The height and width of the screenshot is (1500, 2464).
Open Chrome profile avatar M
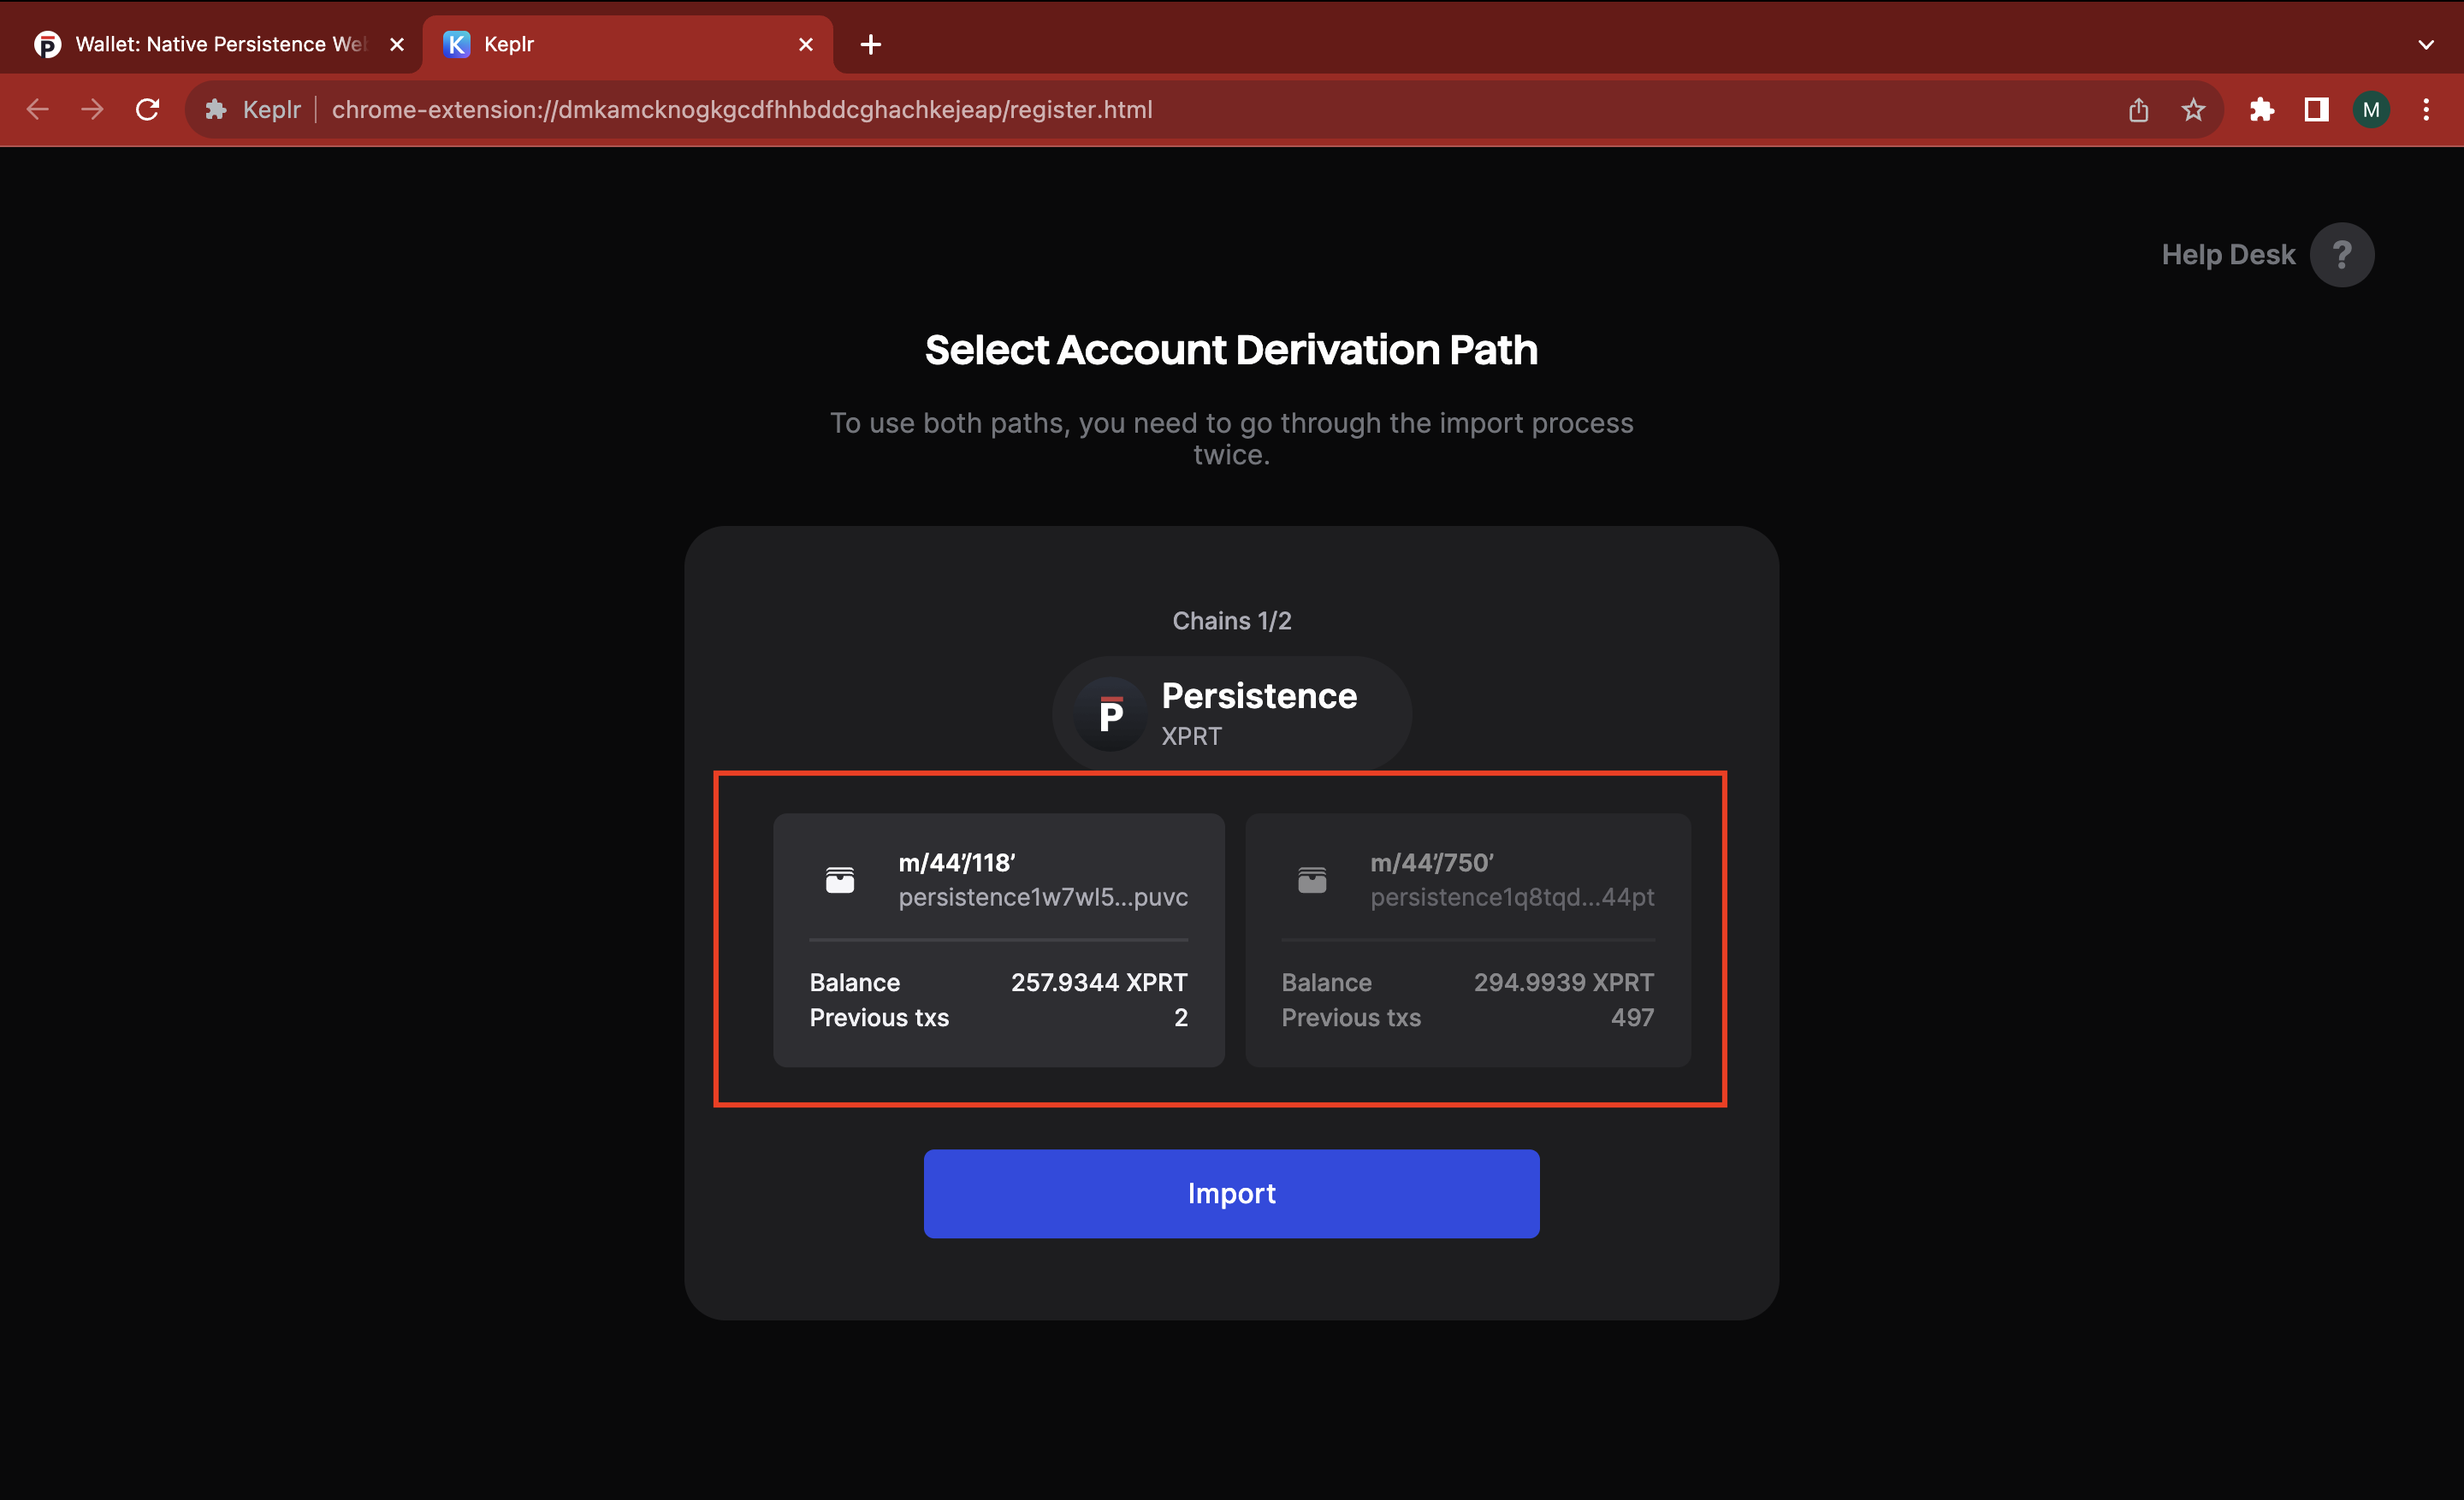point(2371,110)
